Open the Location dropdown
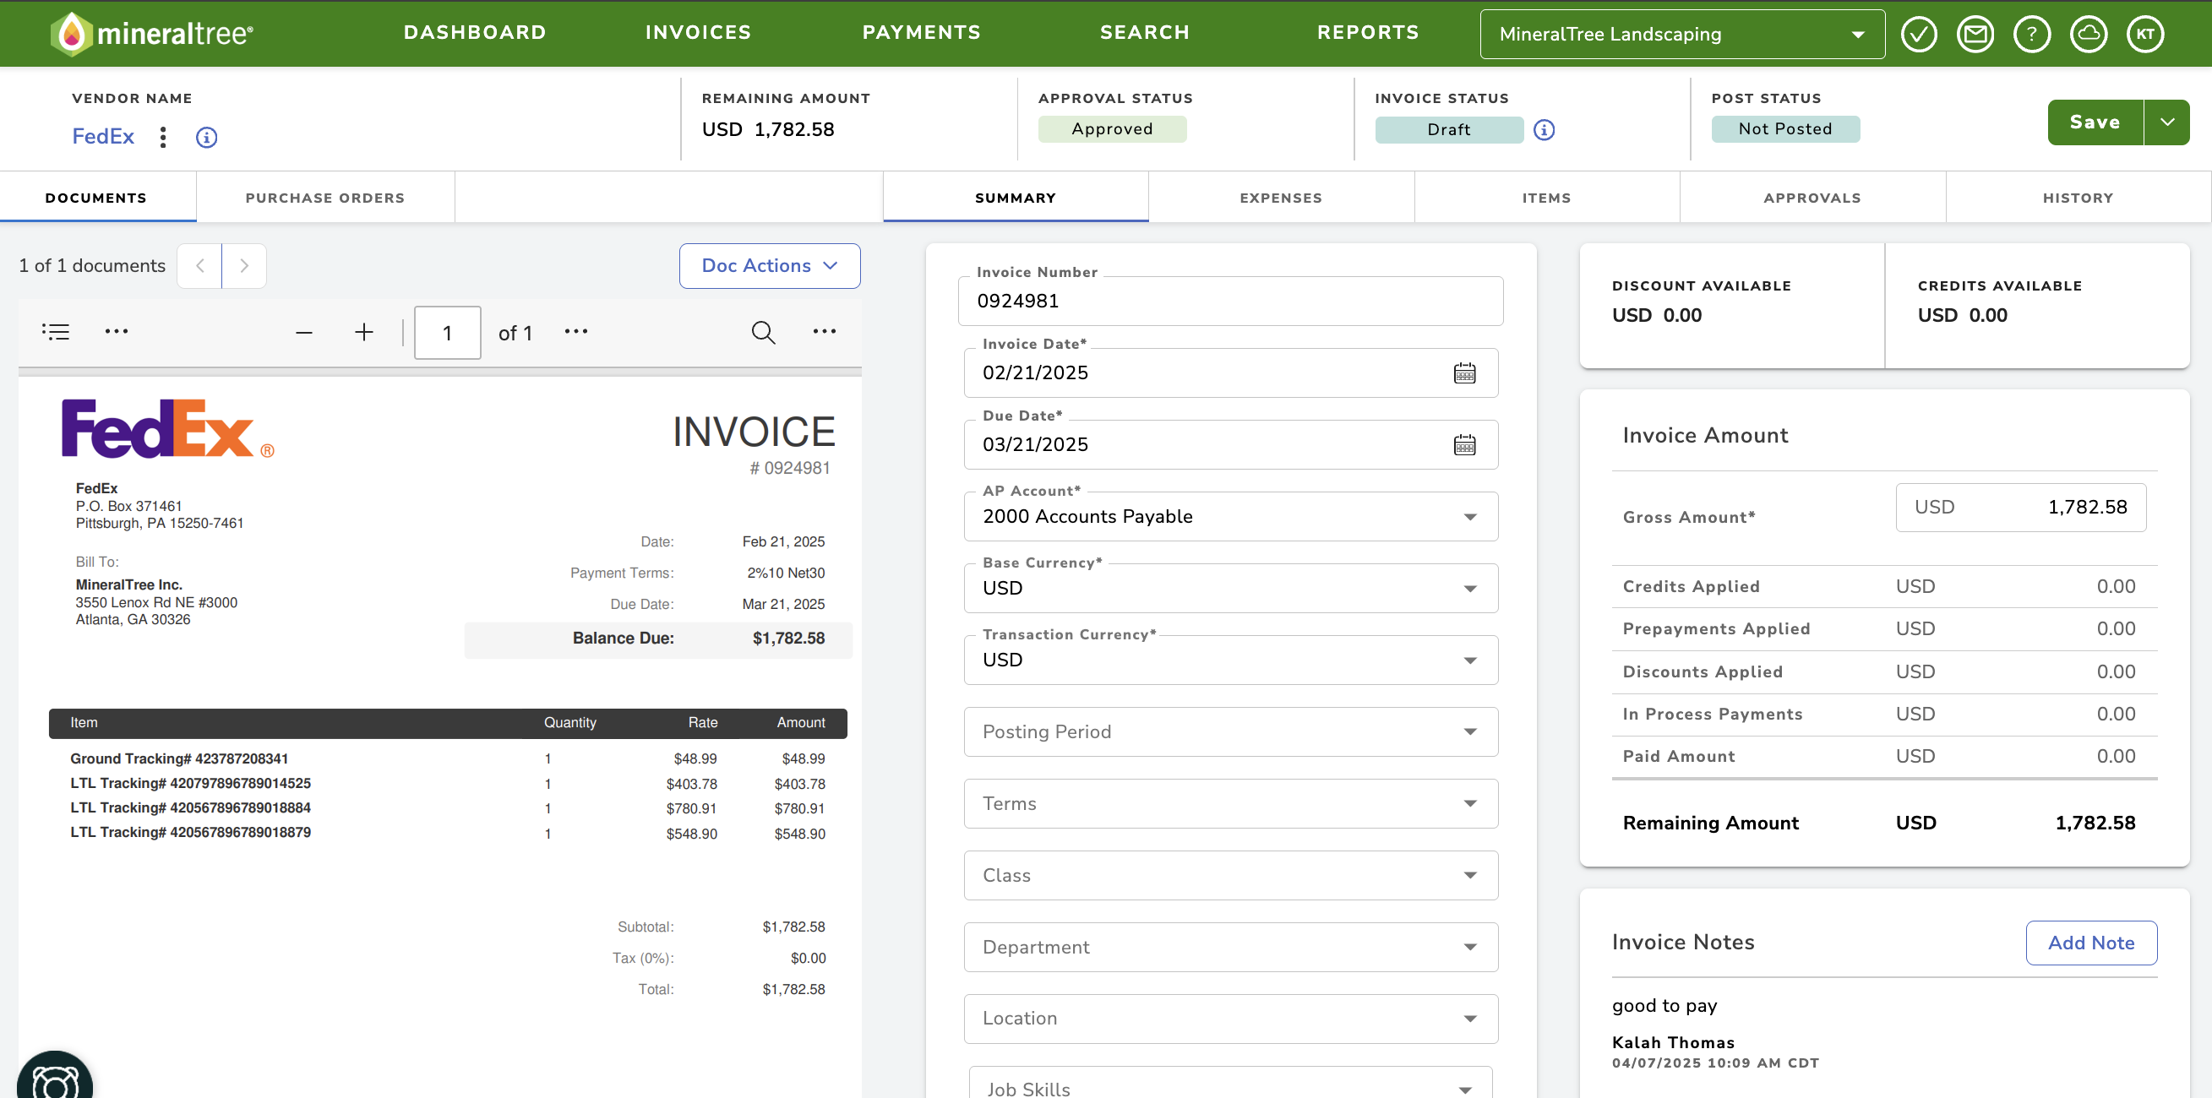Screen dimensions: 2212x1098 1230,1019
